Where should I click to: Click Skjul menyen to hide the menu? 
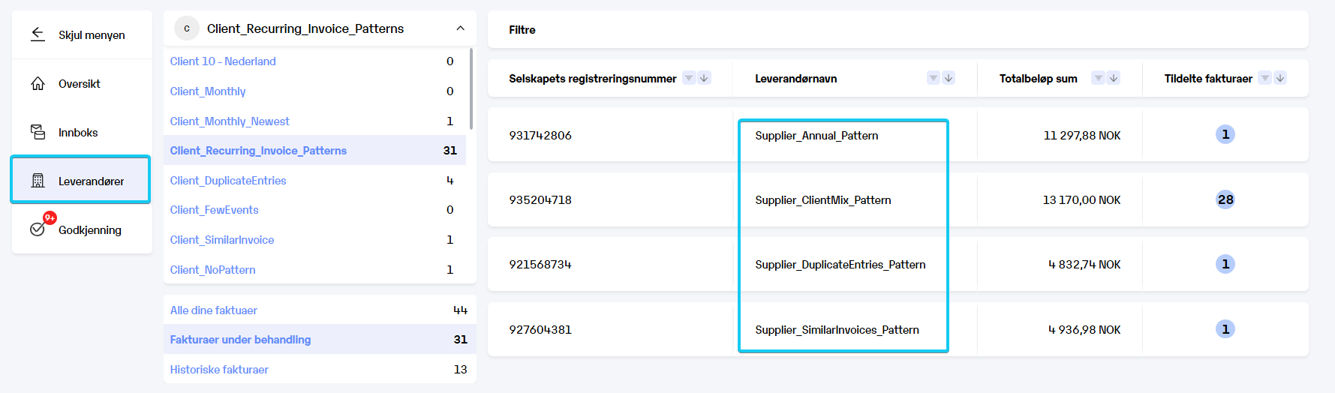[x=82, y=34]
